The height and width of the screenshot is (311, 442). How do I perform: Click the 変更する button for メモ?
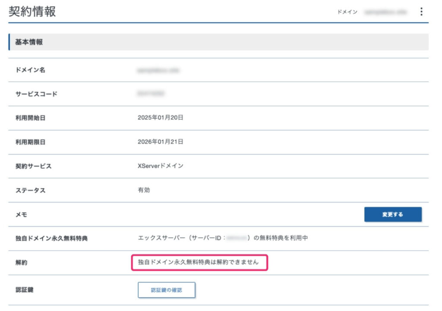click(x=393, y=214)
